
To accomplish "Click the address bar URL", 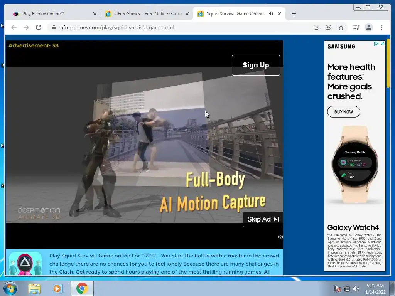I will coord(117,27).
